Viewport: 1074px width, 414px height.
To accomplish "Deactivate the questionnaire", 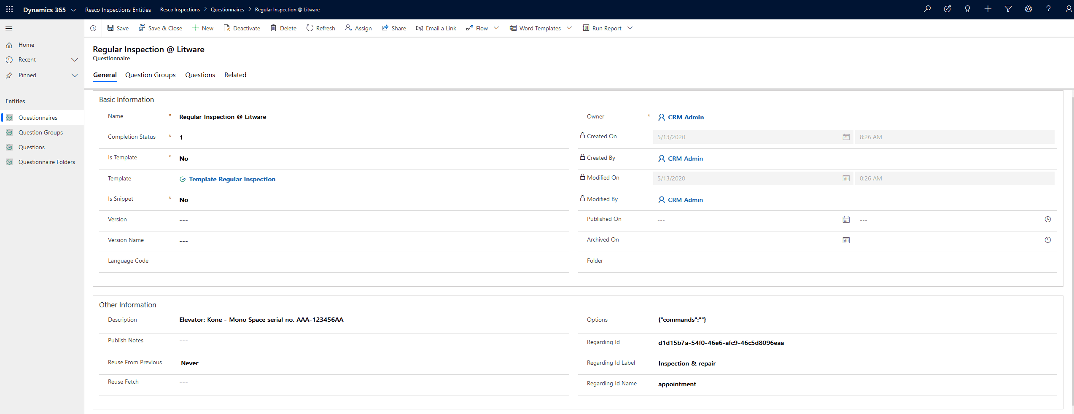I will coord(242,28).
